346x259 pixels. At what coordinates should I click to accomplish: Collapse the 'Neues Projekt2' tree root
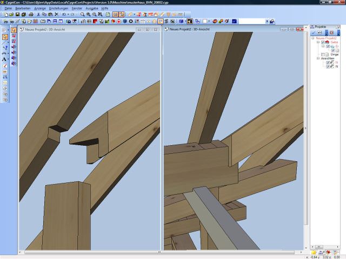pos(312,38)
